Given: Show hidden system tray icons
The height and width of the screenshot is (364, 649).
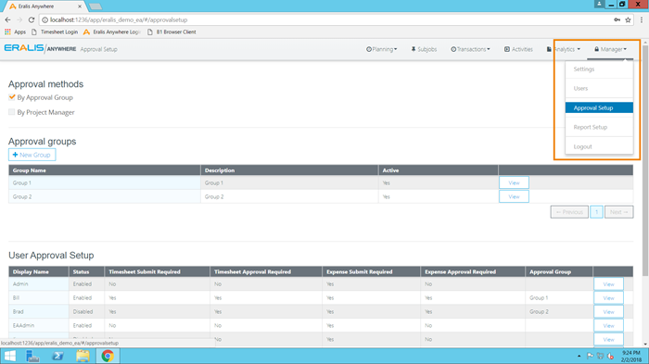Looking at the screenshot, I should click(579, 356).
